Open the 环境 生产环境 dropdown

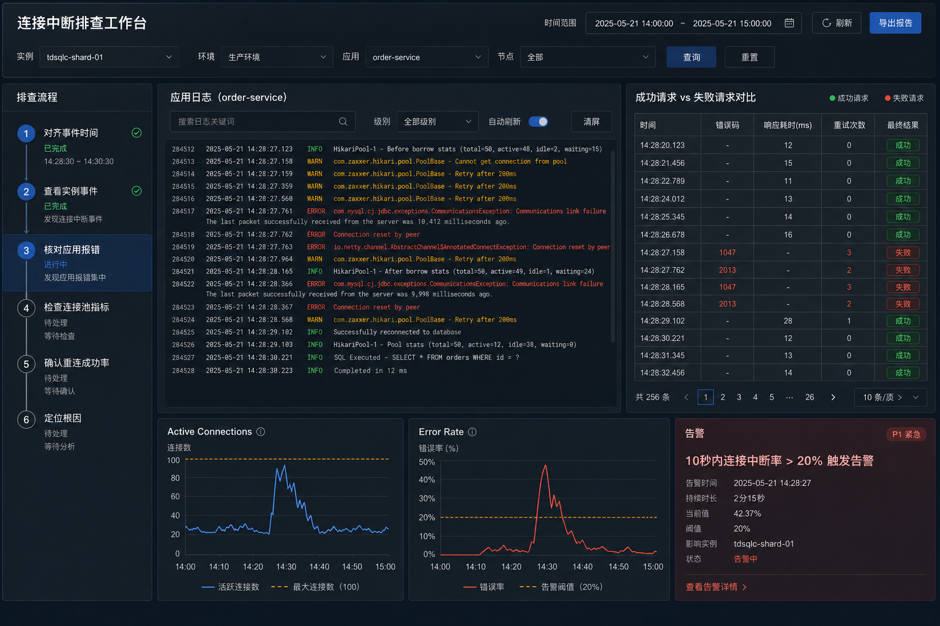(277, 57)
